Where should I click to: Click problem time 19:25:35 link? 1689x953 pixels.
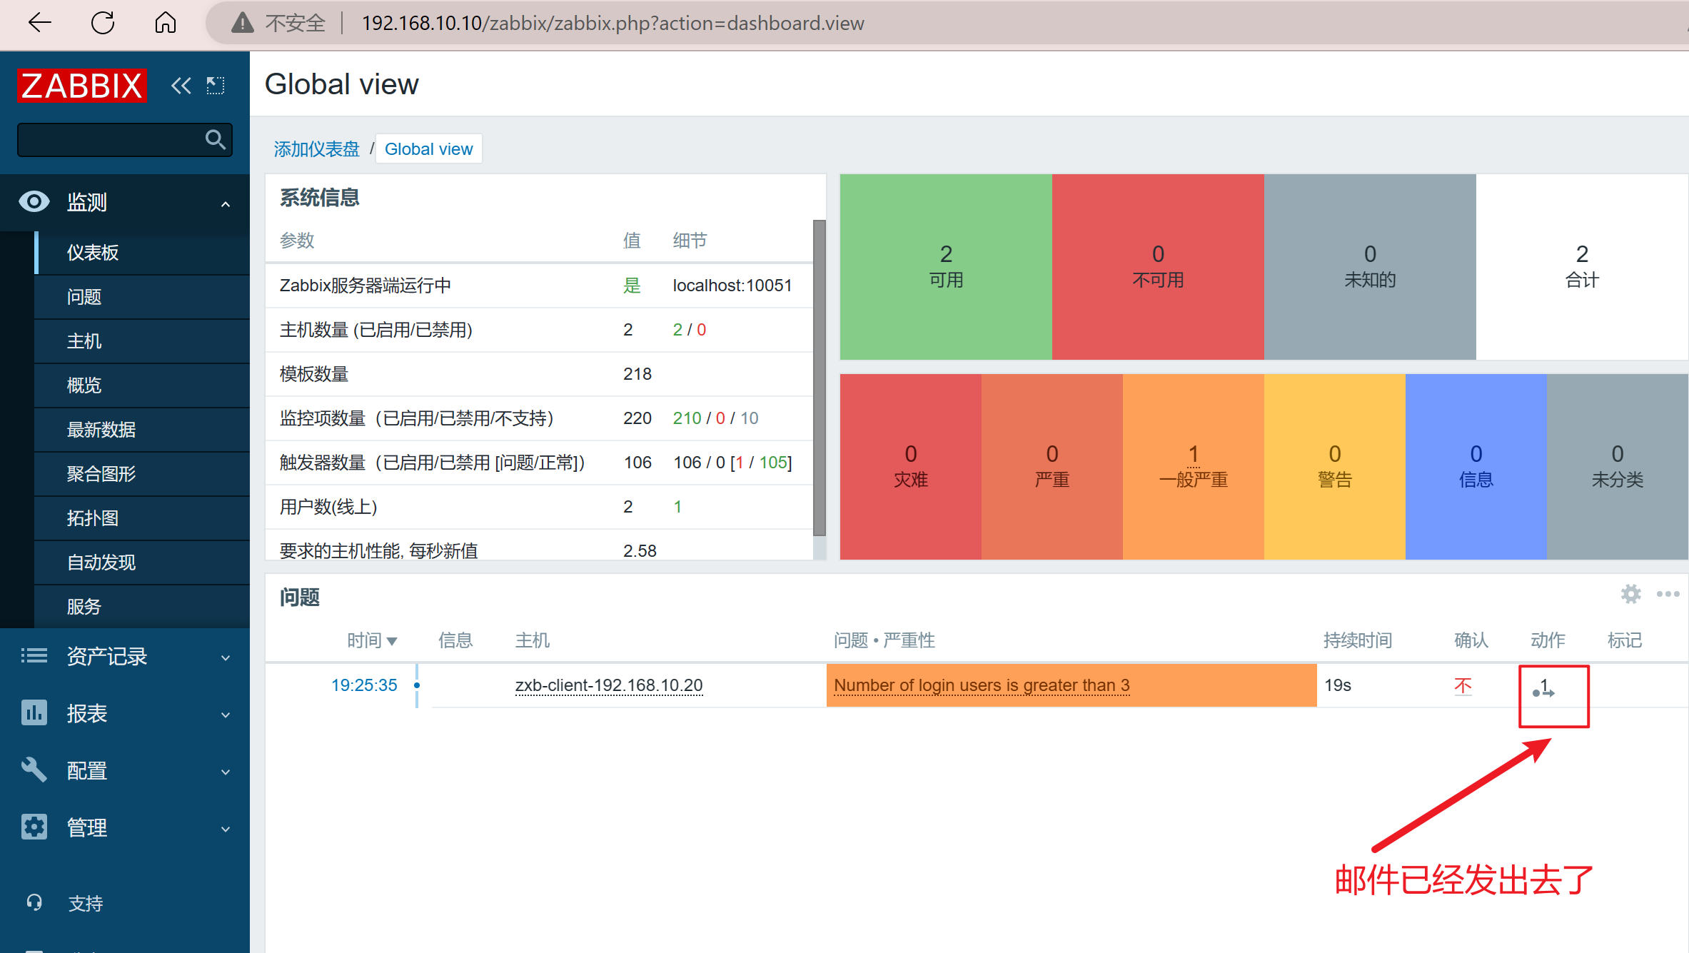point(364,685)
